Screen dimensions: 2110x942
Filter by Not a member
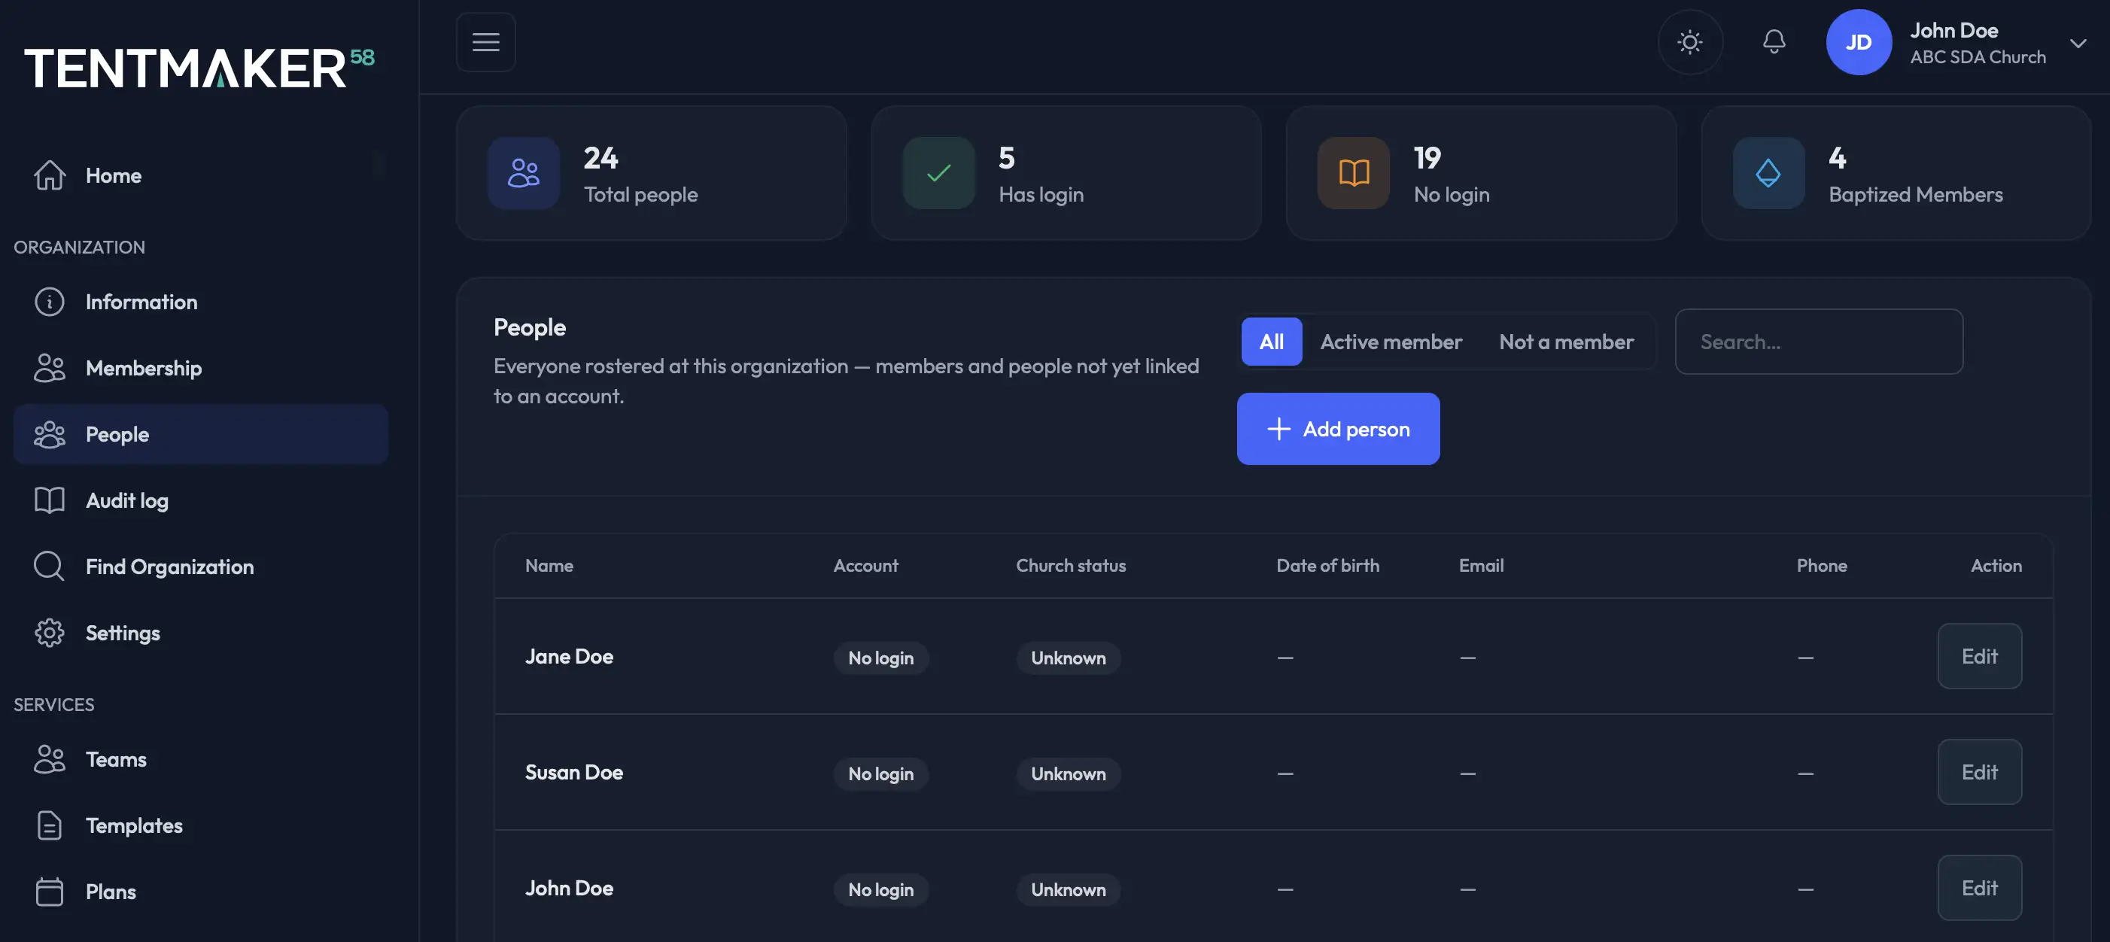point(1566,342)
